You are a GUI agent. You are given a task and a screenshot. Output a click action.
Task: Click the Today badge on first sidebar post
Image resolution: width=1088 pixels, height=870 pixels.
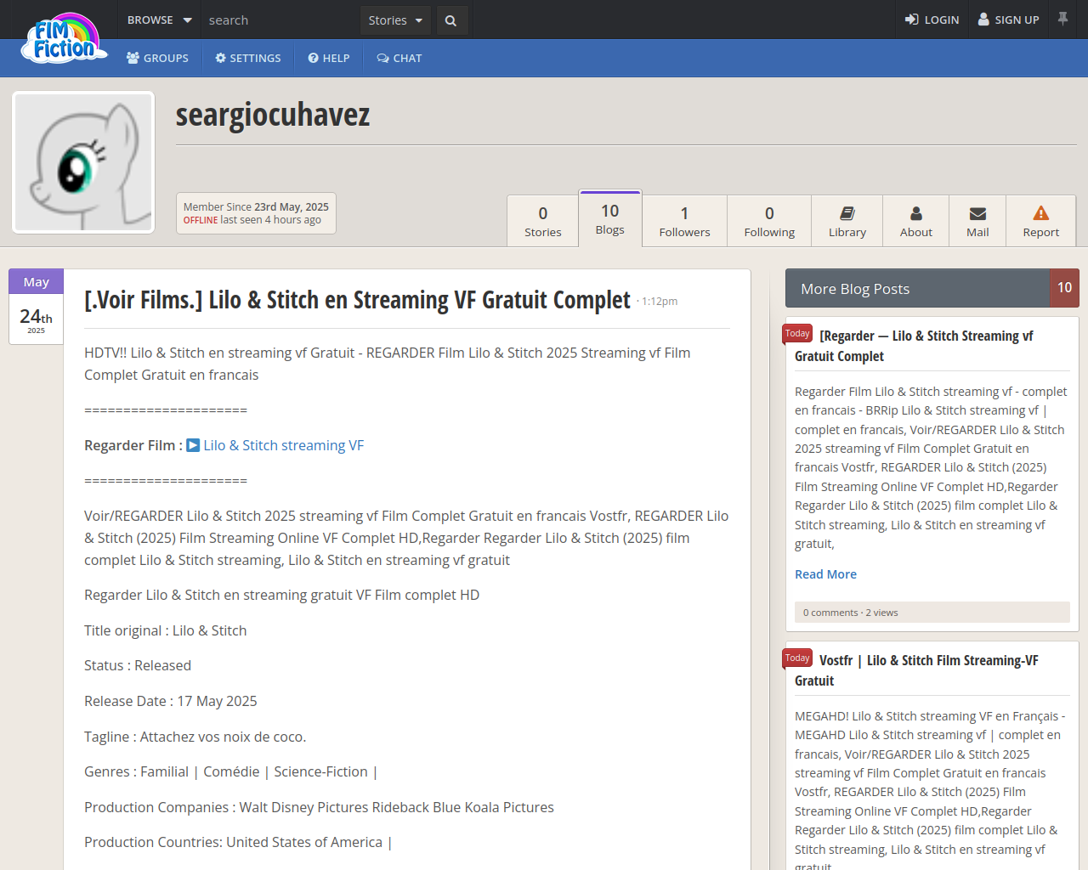tap(797, 334)
